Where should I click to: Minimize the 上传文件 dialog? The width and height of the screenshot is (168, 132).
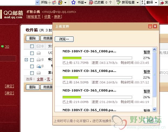tap(150, 26)
